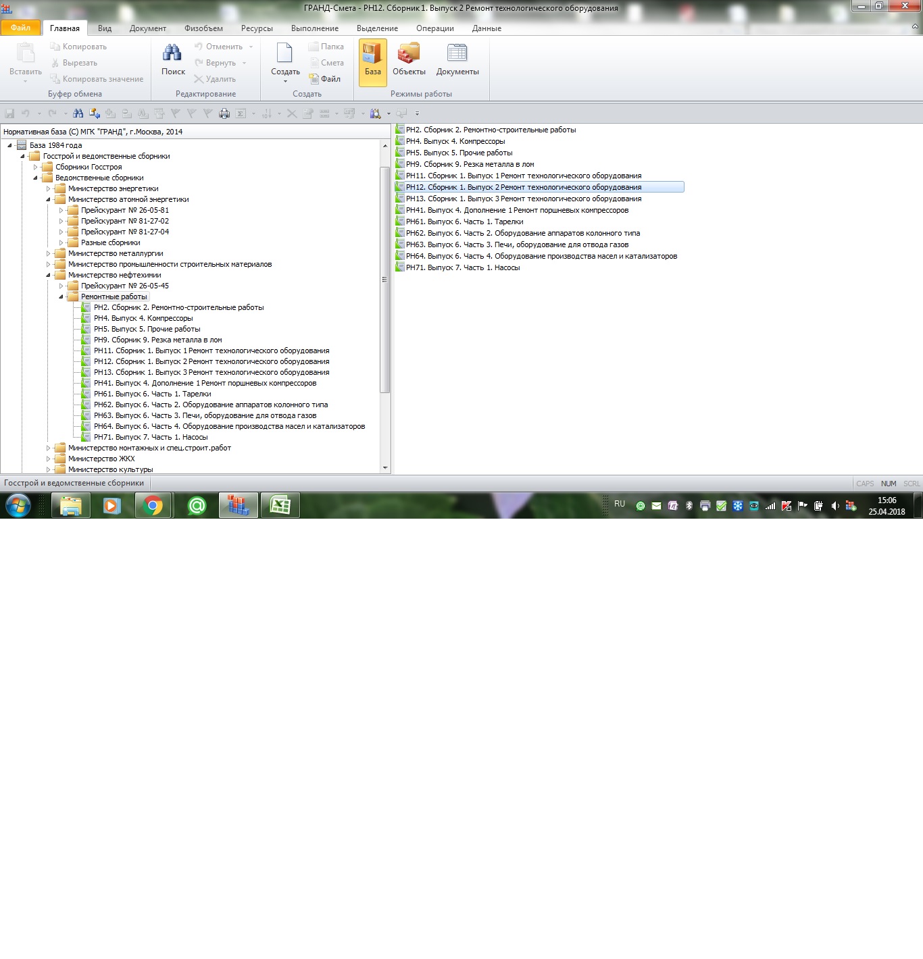The image size is (923, 959).
Task: Select РН41 Ремонт поршневых компрессоров in the right list
Action: click(x=517, y=210)
